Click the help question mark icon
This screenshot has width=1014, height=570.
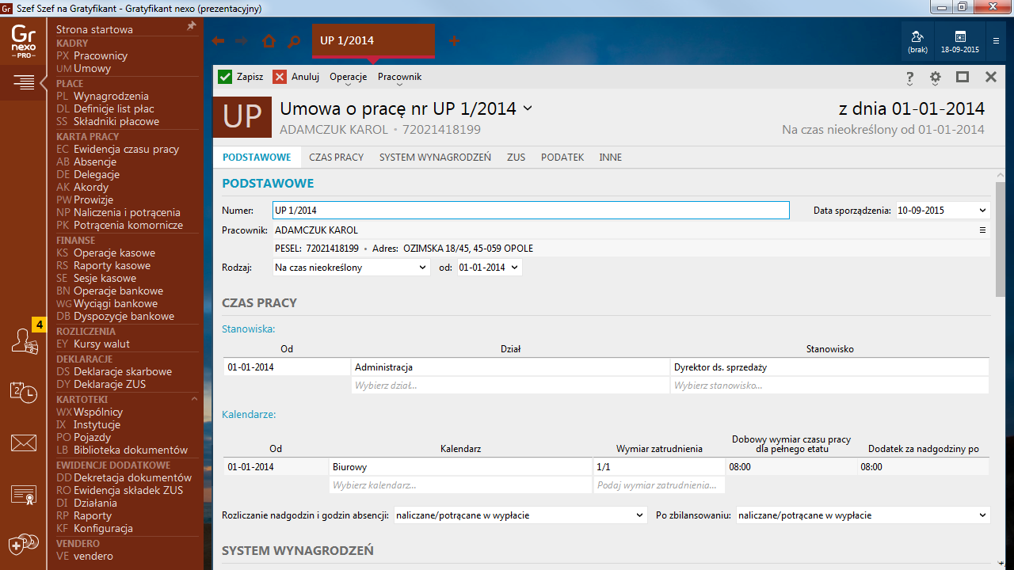click(x=909, y=77)
